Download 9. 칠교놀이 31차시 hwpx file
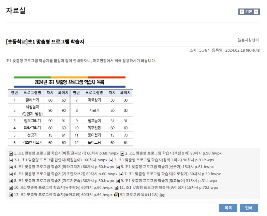 coord(169,181)
